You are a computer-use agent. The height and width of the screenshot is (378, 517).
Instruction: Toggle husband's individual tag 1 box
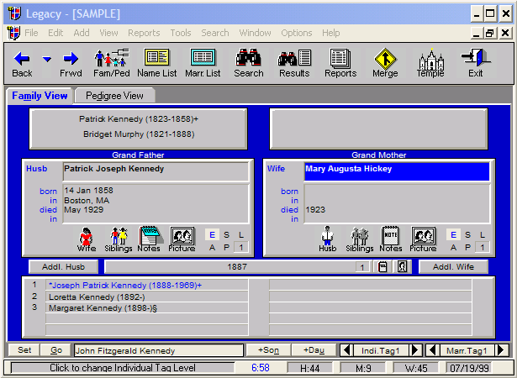[241, 247]
